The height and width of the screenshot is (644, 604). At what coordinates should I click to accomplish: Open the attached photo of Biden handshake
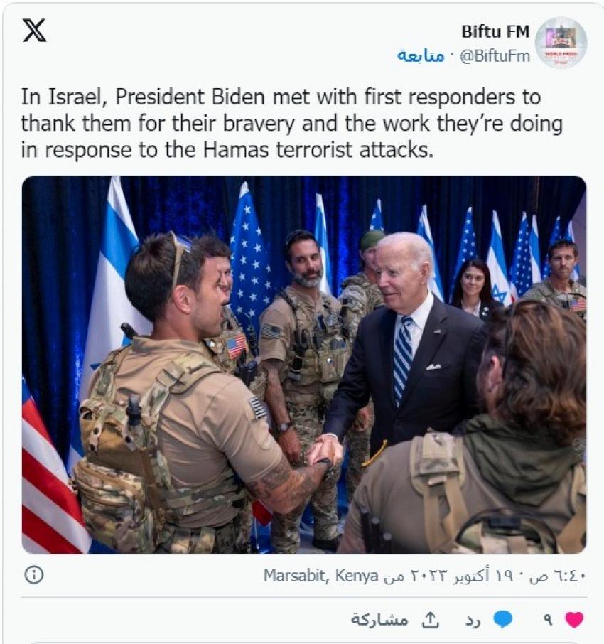coord(304,365)
